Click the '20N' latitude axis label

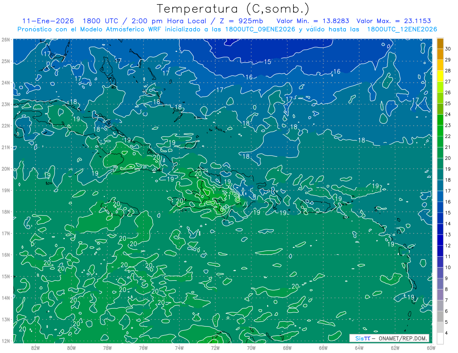pyautogui.click(x=6, y=169)
